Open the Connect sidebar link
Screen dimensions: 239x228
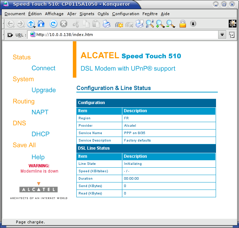[43, 68]
